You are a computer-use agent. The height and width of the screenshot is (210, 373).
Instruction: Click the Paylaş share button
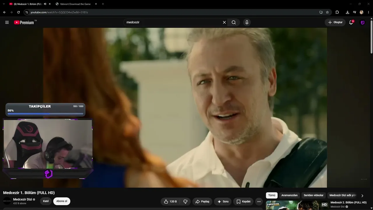202,202
